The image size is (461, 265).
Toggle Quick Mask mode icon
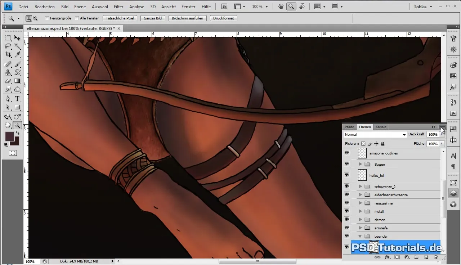pyautogui.click(x=13, y=153)
